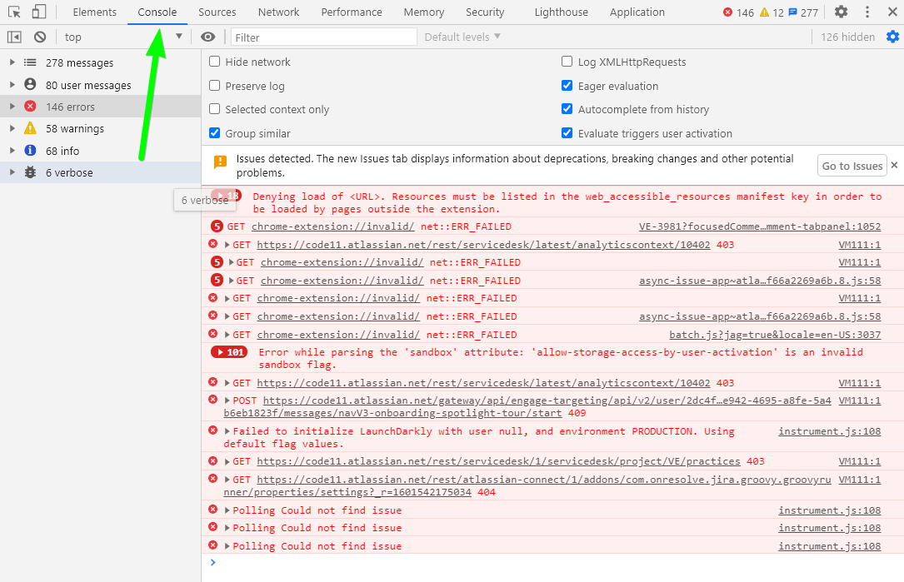Image resolution: width=904 pixels, height=582 pixels.
Task: Open the batch.js source link
Action: point(775,334)
